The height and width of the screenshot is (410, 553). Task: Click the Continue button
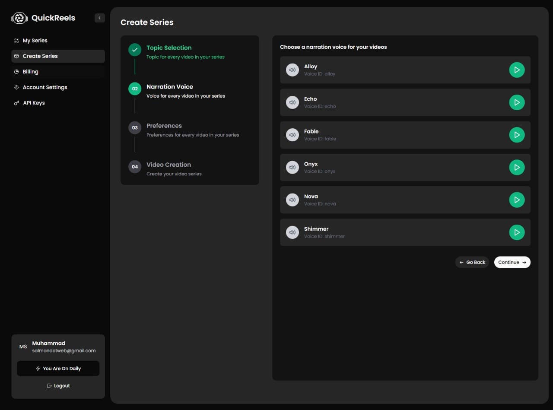pos(512,262)
